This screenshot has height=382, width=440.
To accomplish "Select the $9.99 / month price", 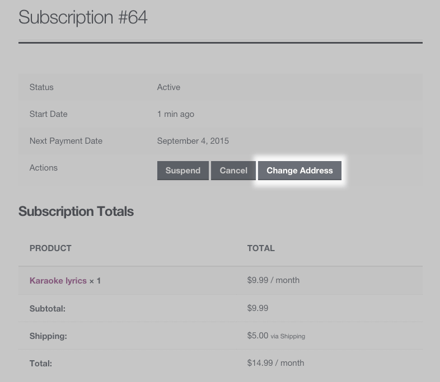I will click(273, 280).
